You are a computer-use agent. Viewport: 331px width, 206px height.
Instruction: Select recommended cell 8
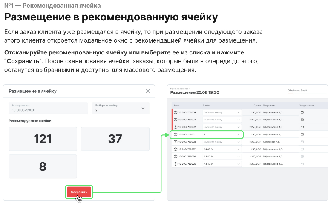pyautogui.click(x=43, y=166)
